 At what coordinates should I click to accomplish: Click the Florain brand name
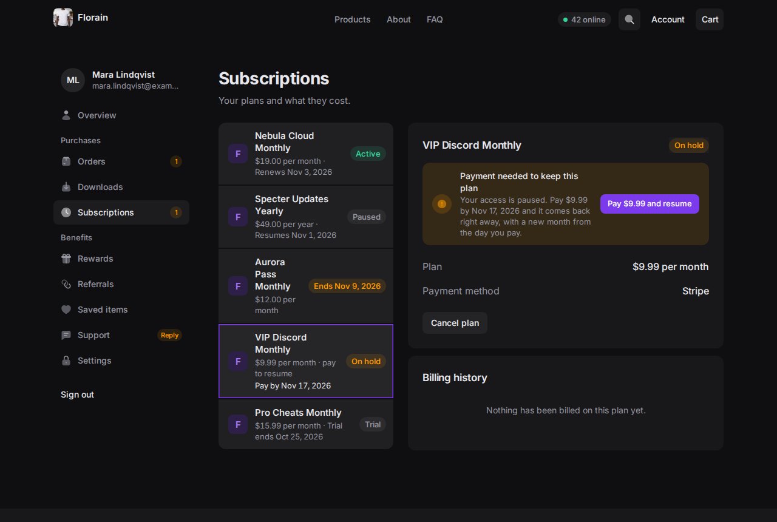click(x=93, y=18)
